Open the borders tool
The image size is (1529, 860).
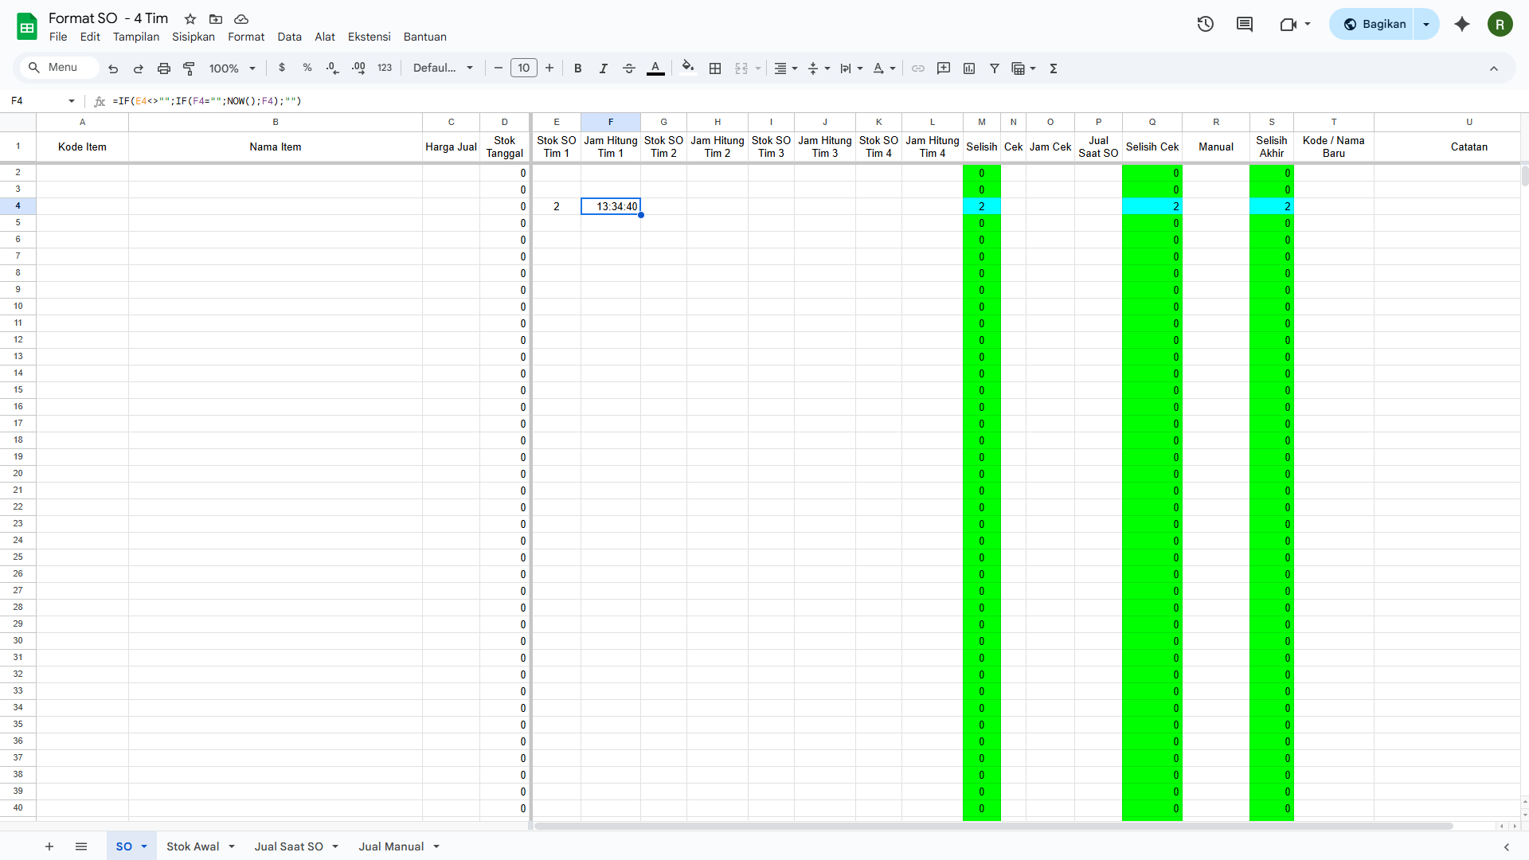[x=715, y=68]
